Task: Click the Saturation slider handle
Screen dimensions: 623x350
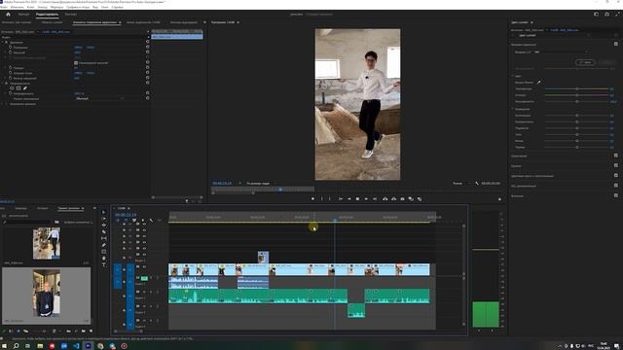Action: point(577,101)
